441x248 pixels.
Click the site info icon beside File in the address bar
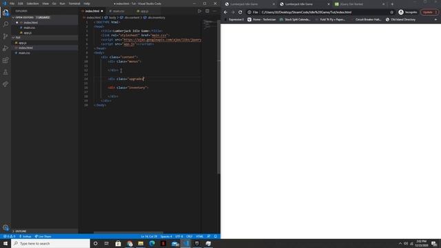(249, 12)
